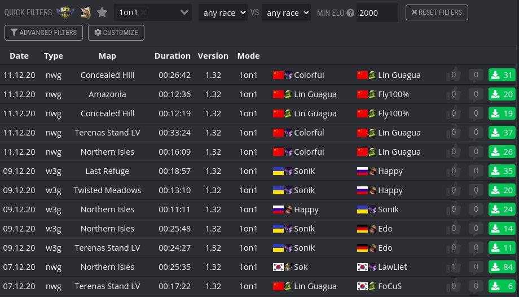Download the 00:12:19 Concealed Hill replay
The height and width of the screenshot is (297, 519).
(502, 113)
